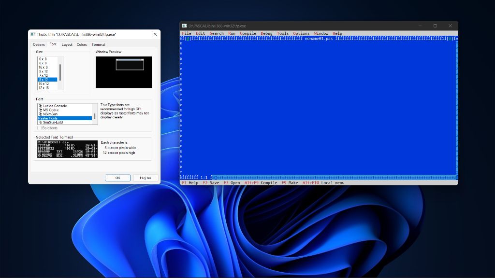Click Alt+F10 Local menu in the status bar
The width and height of the screenshot is (495, 278).
coord(323,183)
